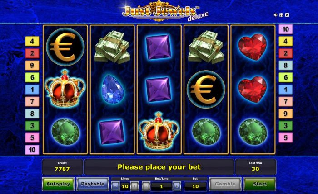Click the green emerald on first reel
Viewport: 318px width, 194px height.
(65, 132)
